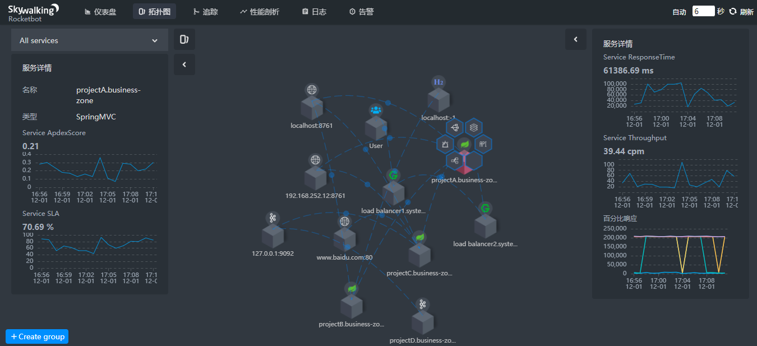Image resolution: width=757 pixels, height=346 pixels.
Task: Switch to the 追踪 trace tab
Action: point(205,12)
